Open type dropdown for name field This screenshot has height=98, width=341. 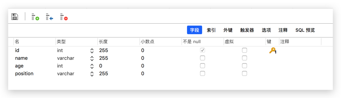(x=92, y=58)
